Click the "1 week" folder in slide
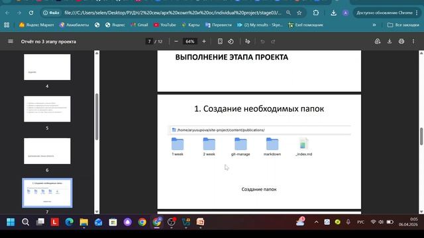This screenshot has width=424, height=238. click(x=178, y=147)
